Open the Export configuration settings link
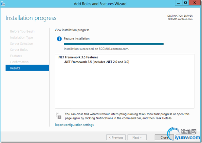This screenshot has height=143, width=202. [74, 125]
